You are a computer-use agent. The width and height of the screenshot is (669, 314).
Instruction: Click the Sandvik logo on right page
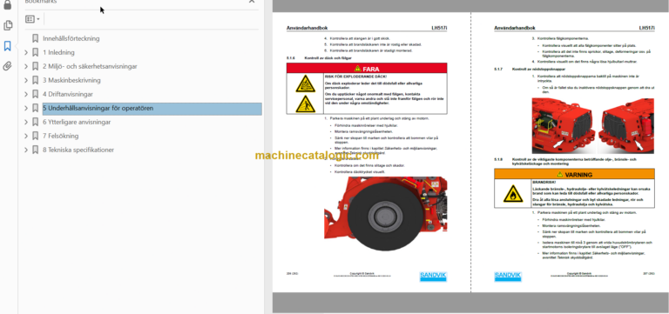click(508, 276)
